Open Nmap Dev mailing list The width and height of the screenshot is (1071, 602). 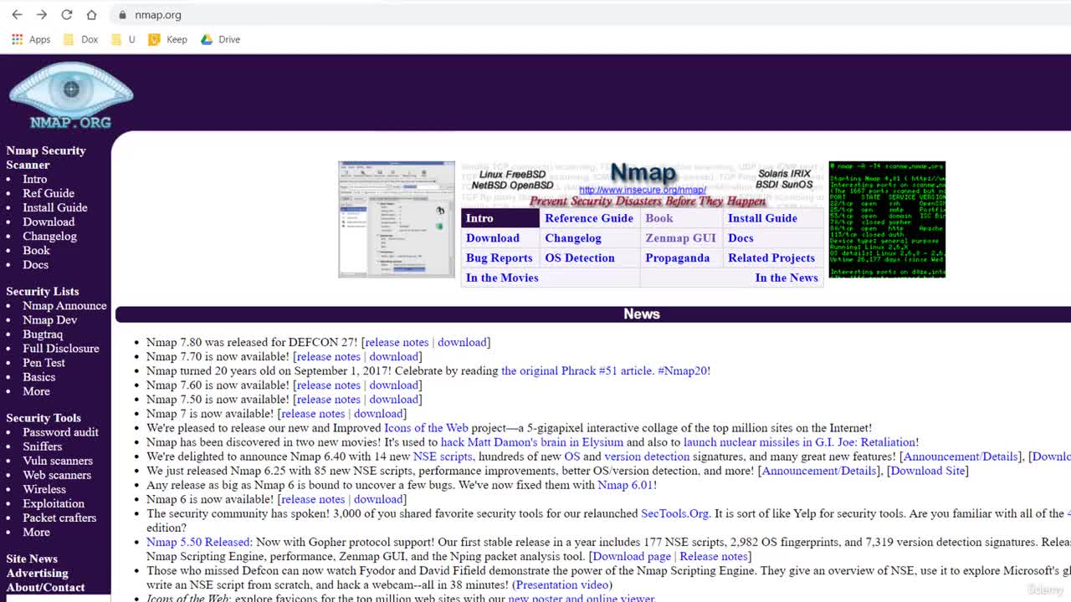[50, 319]
